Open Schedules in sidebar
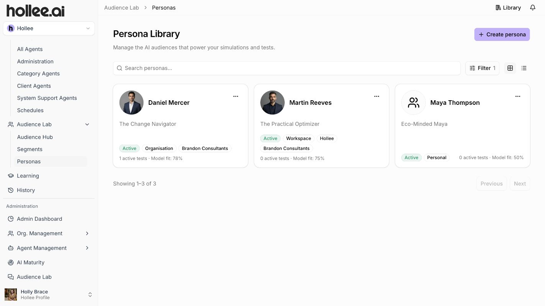Viewport: 545px width, 306px height. (x=30, y=110)
